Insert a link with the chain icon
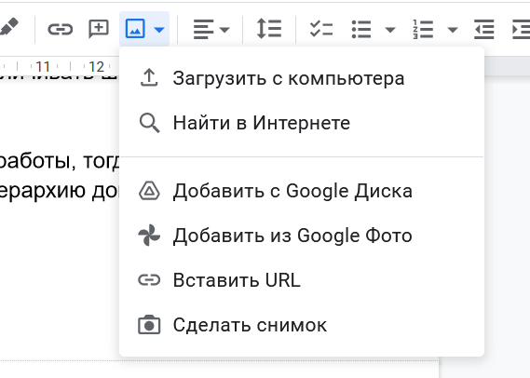Viewport: 530px width, 378px height. click(61, 30)
